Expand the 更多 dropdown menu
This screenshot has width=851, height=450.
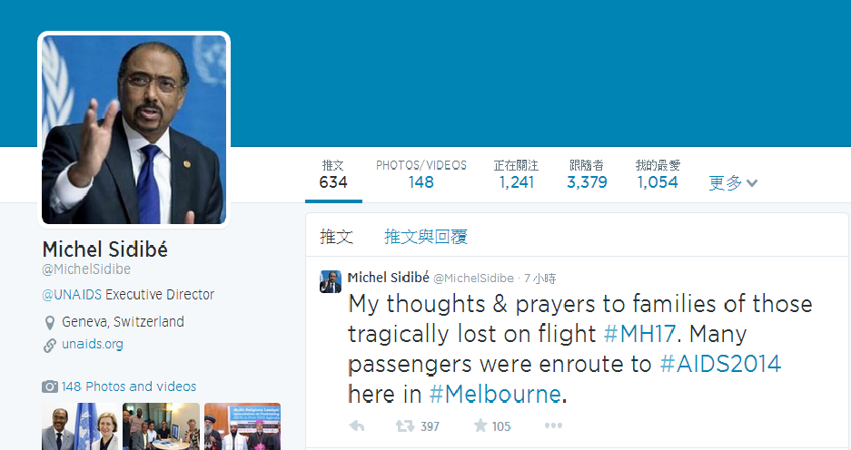[733, 182]
